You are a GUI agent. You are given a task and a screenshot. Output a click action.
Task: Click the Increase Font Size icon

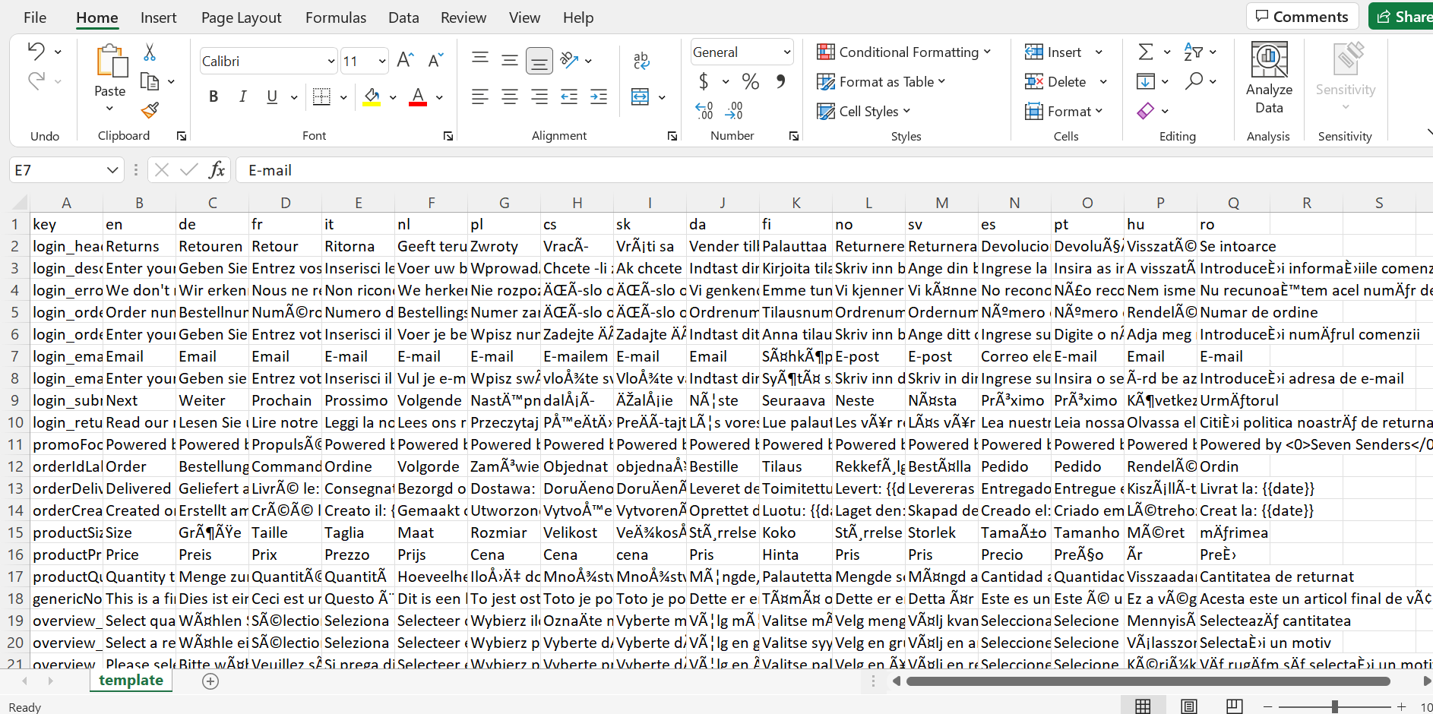point(405,60)
